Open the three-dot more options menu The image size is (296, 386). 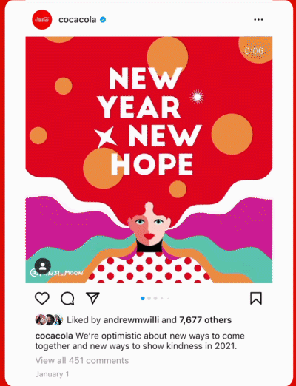pyautogui.click(x=258, y=19)
